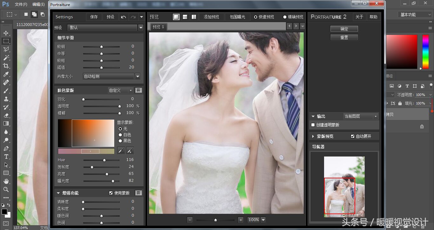The height and width of the screenshot is (230, 434).
Task: Select the 精确预览 radio button
Action: point(285,17)
